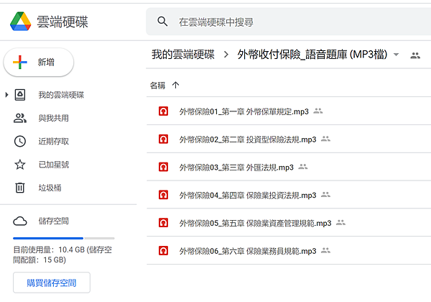Image resolution: width=431 pixels, height=302 pixels.
Task: Go to 我的雲端硬碟 breadcrumb
Action: pyautogui.click(x=182, y=55)
